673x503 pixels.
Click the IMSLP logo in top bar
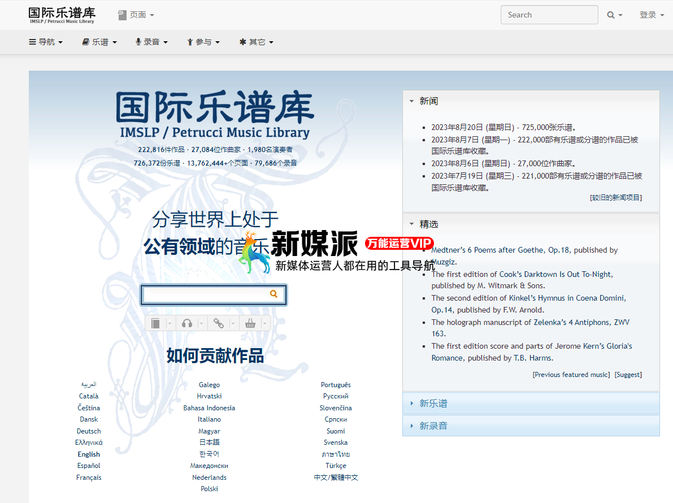point(62,15)
